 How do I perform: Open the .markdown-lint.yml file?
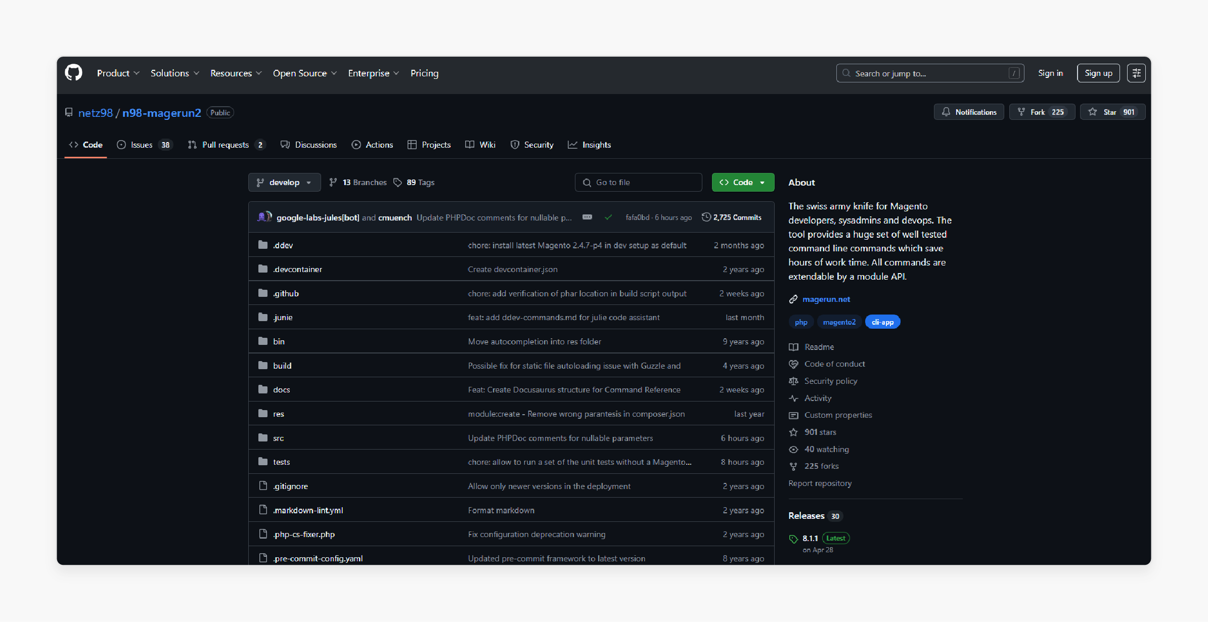coord(308,510)
